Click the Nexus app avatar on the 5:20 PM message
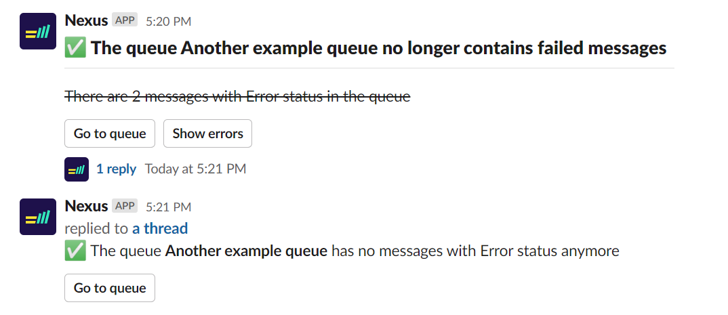728x315 pixels. [x=38, y=31]
